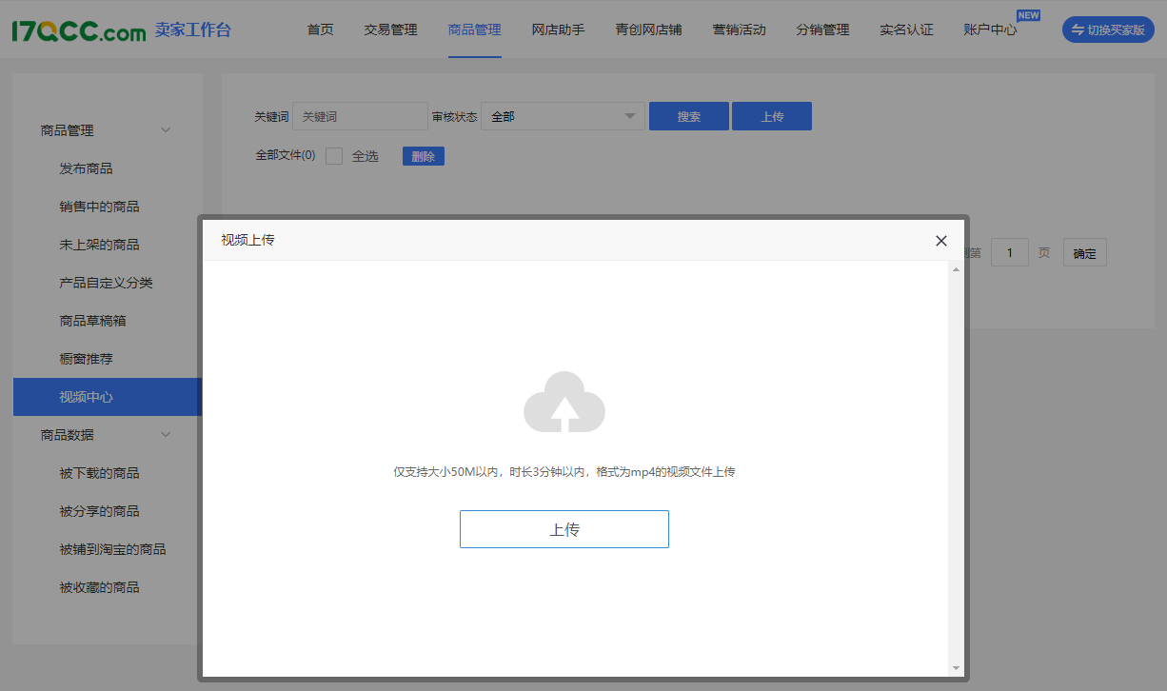1167x691 pixels.
Task: Go to 账户中心 menu
Action: click(x=990, y=30)
